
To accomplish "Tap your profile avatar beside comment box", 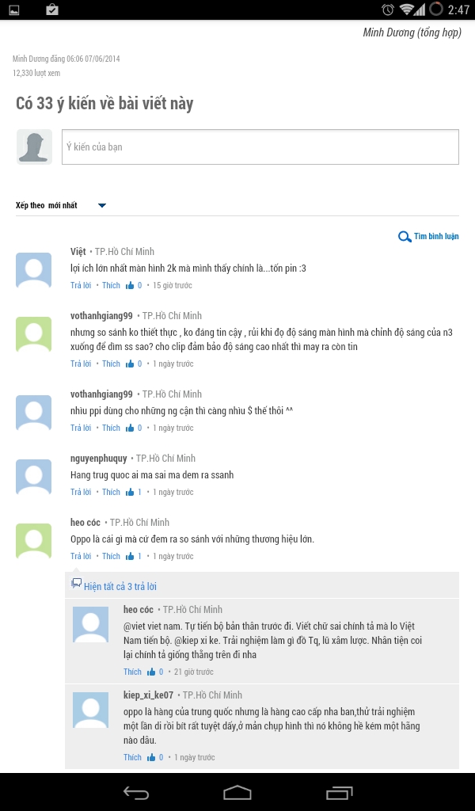I will (35, 147).
